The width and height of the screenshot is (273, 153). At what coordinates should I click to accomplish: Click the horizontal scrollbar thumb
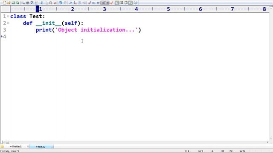coord(7,142)
